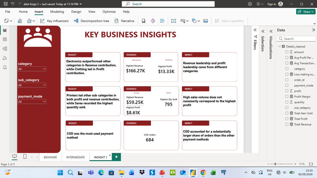This screenshot has height=178, width=317.
Task: Click the Share button
Action: [x=306, y=12]
